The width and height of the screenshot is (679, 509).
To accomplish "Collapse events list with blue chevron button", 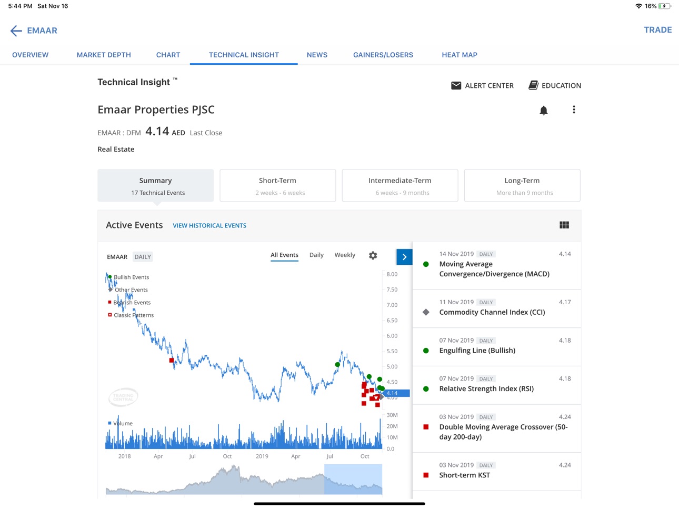I will point(404,257).
